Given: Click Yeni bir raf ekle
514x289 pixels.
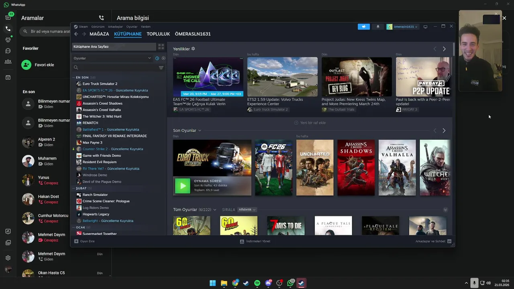Looking at the screenshot, I should coord(310,123).
